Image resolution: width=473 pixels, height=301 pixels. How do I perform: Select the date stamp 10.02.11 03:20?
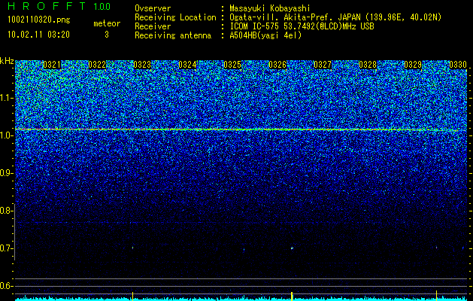click(x=38, y=34)
